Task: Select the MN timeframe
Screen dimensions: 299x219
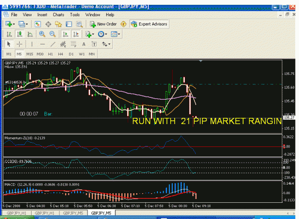Action: (92, 54)
